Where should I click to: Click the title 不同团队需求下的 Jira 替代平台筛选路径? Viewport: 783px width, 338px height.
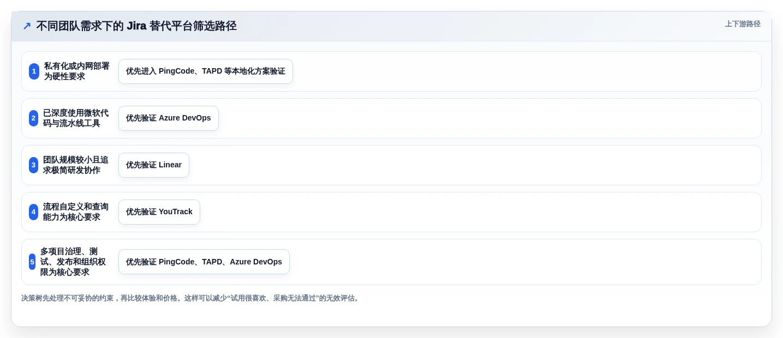[136, 26]
